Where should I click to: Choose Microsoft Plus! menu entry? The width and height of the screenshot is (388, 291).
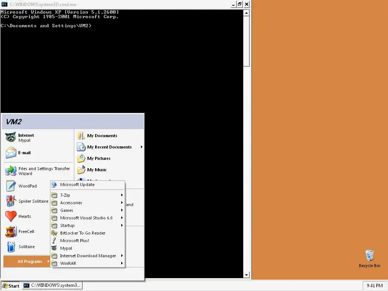tap(88, 241)
